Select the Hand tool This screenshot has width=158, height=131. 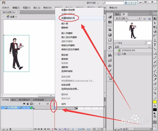point(155,89)
